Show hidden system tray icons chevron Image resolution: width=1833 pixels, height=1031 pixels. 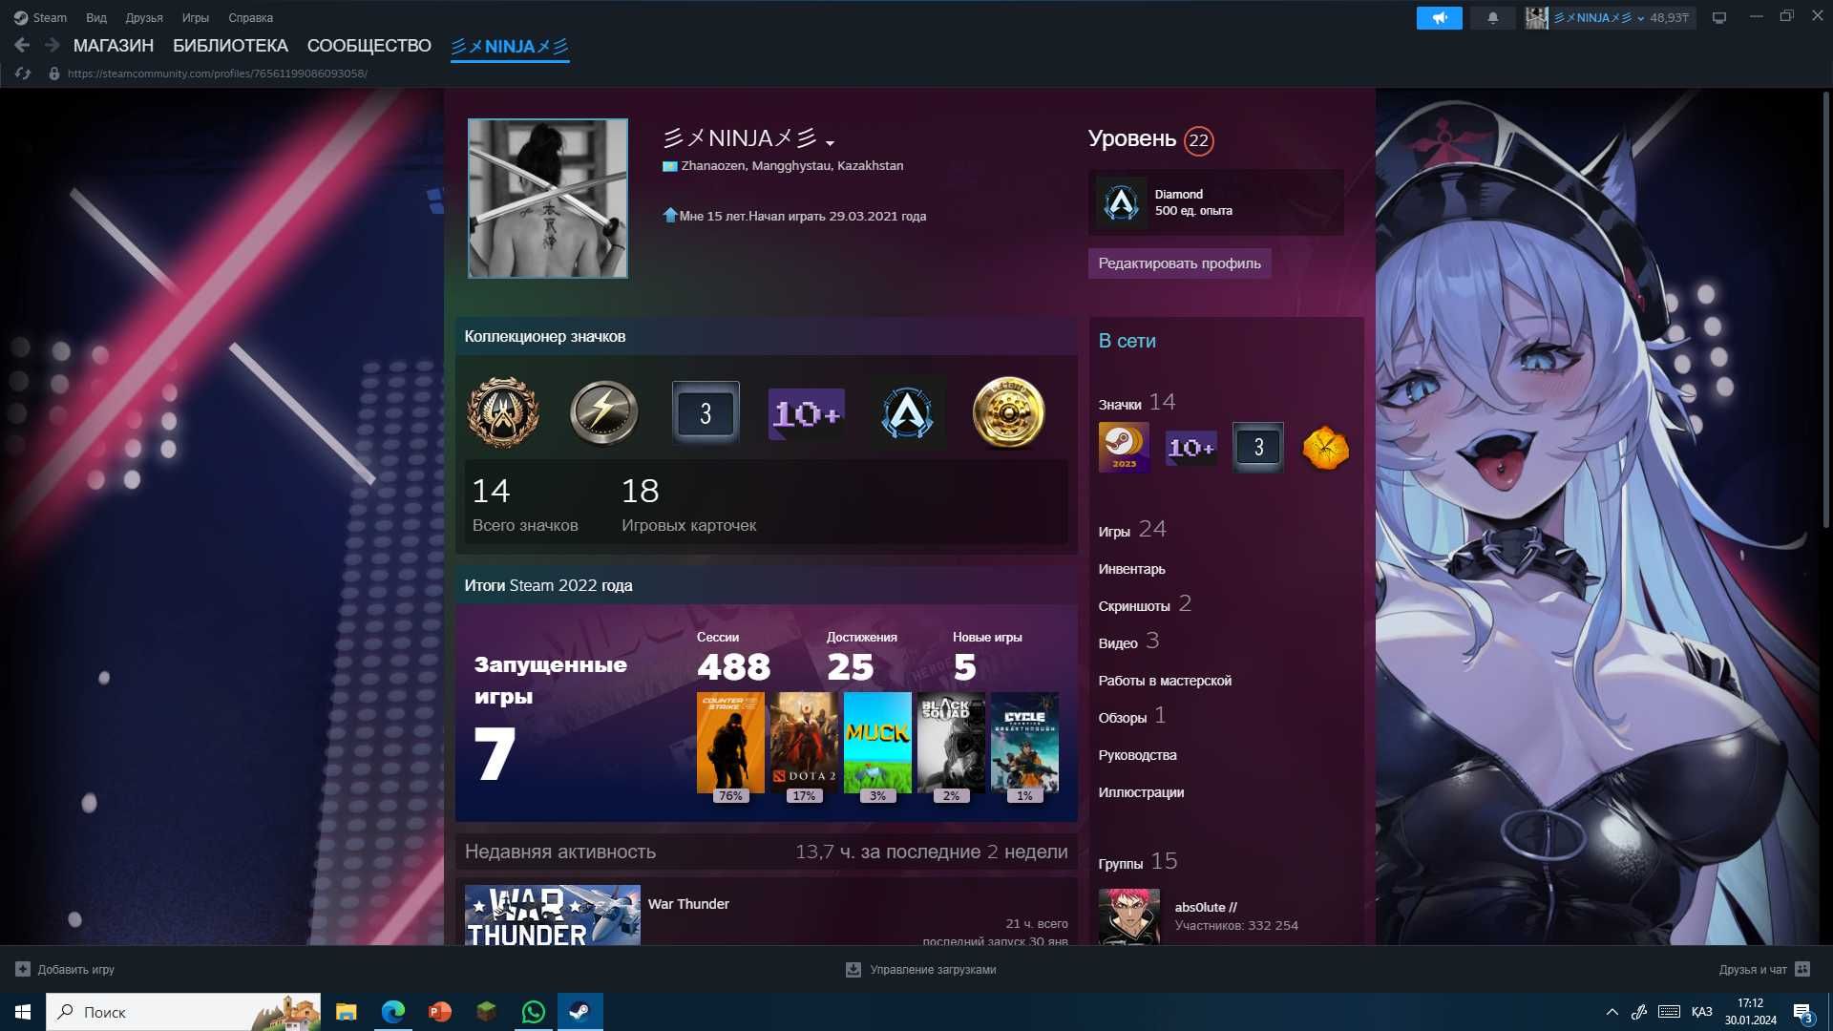click(1612, 1012)
